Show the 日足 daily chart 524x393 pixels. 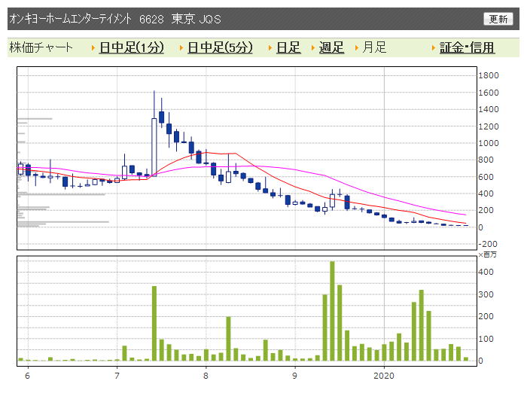tap(288, 47)
